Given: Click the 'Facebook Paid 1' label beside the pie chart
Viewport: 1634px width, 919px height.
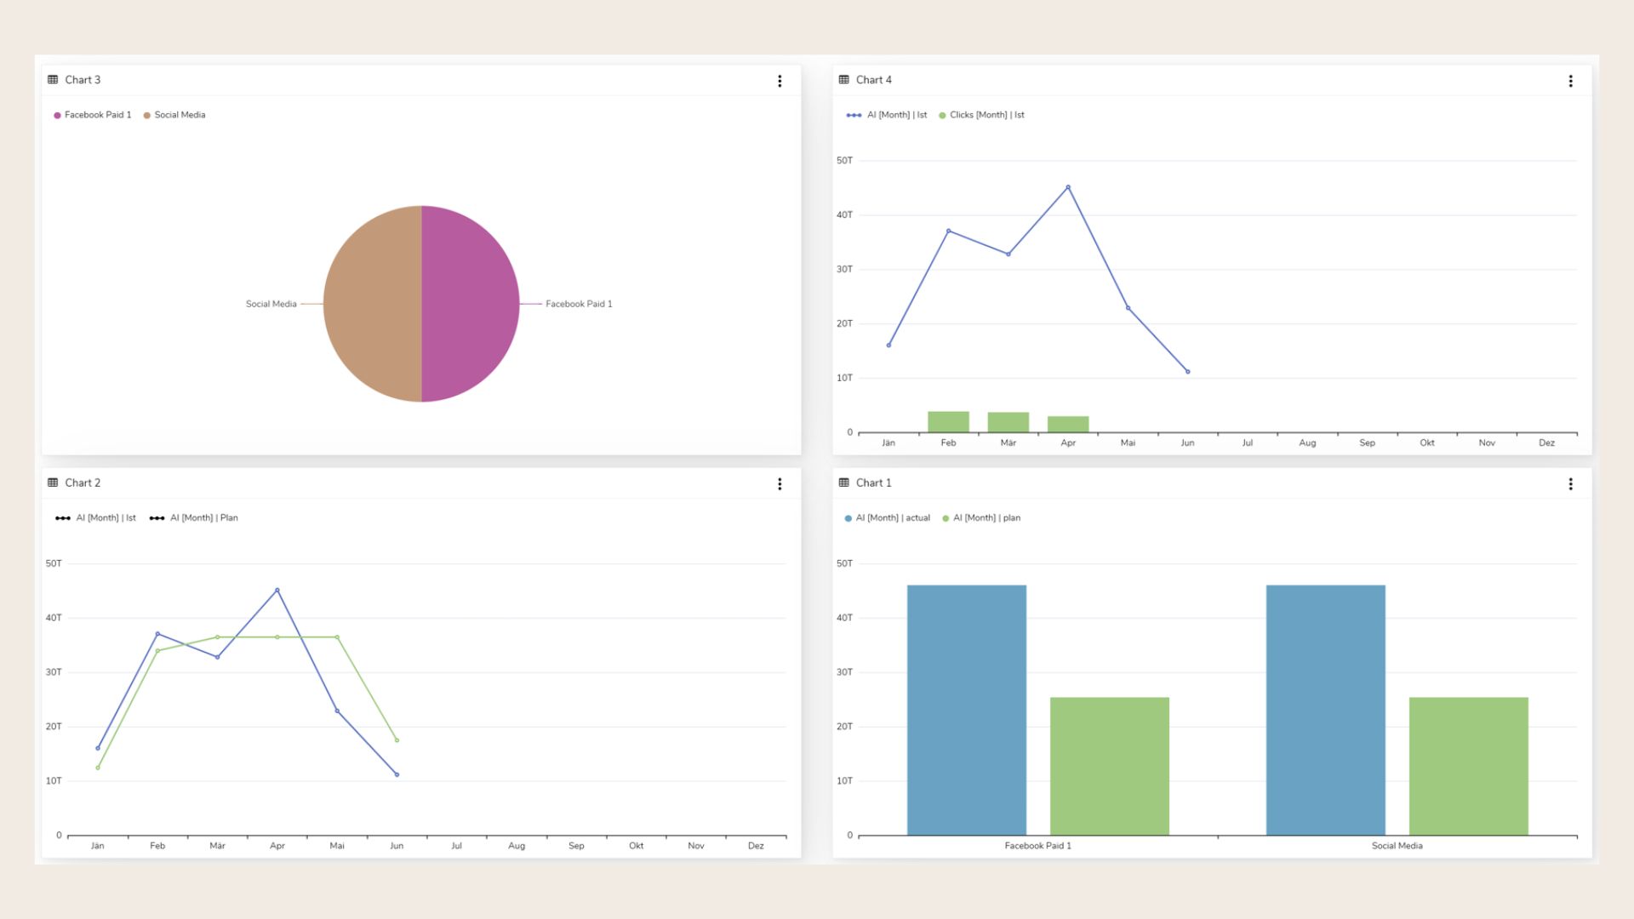Looking at the screenshot, I should tap(579, 303).
